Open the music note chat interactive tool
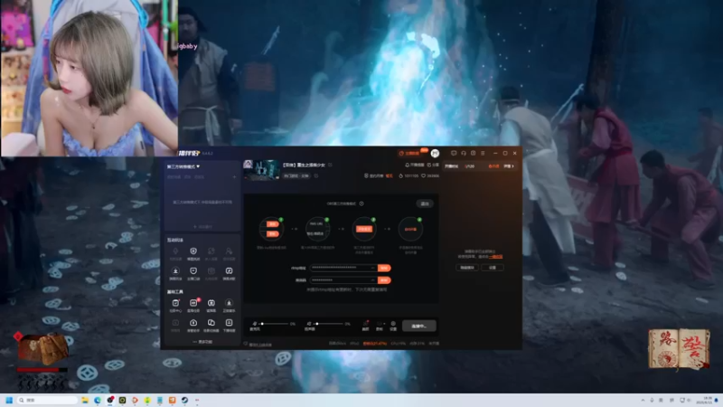Screen dimensions: 723x407 click(229, 273)
